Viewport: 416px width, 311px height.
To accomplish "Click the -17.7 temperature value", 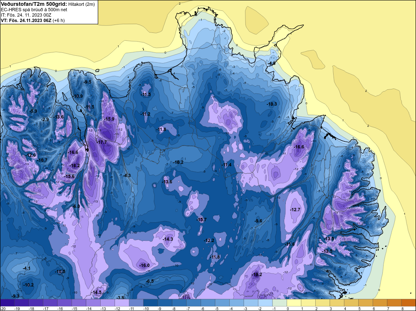I will 102,142.
